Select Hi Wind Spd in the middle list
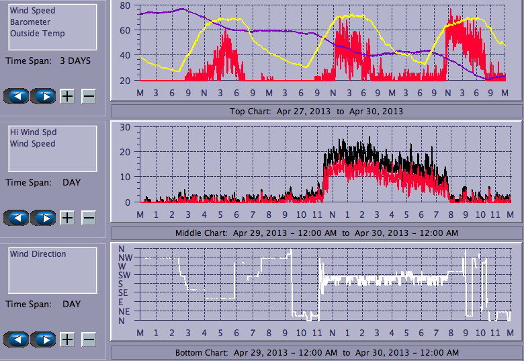The width and height of the screenshot is (524, 361). [32, 132]
